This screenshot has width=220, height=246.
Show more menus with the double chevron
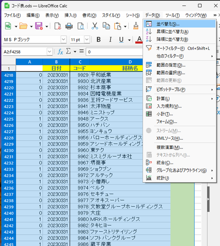coord(215,15)
